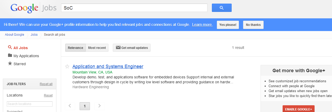Click the Search locations input field
Screen dimensions: 332x112
click(30, 104)
